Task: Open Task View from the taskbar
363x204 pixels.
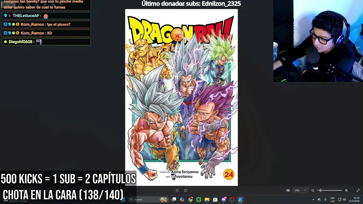Action: click(x=174, y=199)
